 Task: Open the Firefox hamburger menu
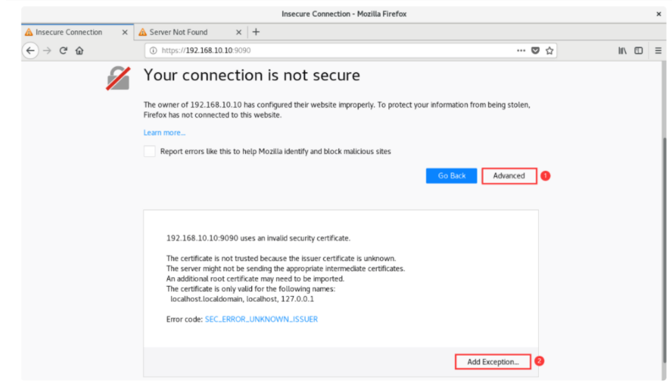(658, 51)
